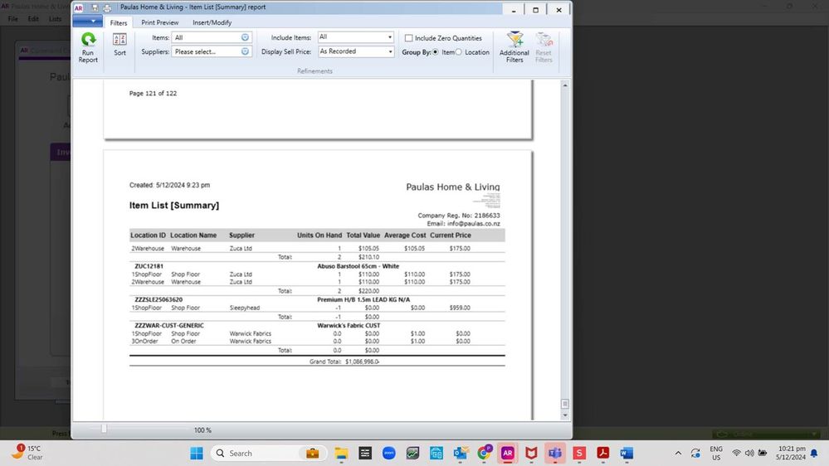829x466 pixels.
Task: Open Additional Filters
Action: [514, 46]
